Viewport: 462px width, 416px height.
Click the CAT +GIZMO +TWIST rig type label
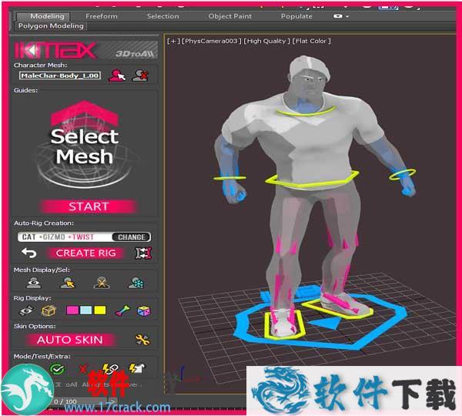[x=58, y=237]
